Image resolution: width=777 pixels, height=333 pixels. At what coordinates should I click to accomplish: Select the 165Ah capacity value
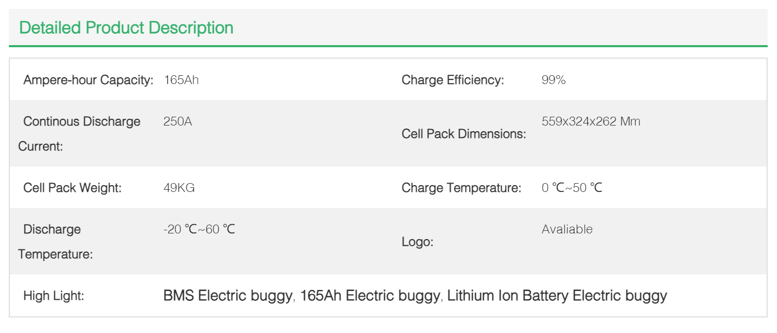click(181, 80)
